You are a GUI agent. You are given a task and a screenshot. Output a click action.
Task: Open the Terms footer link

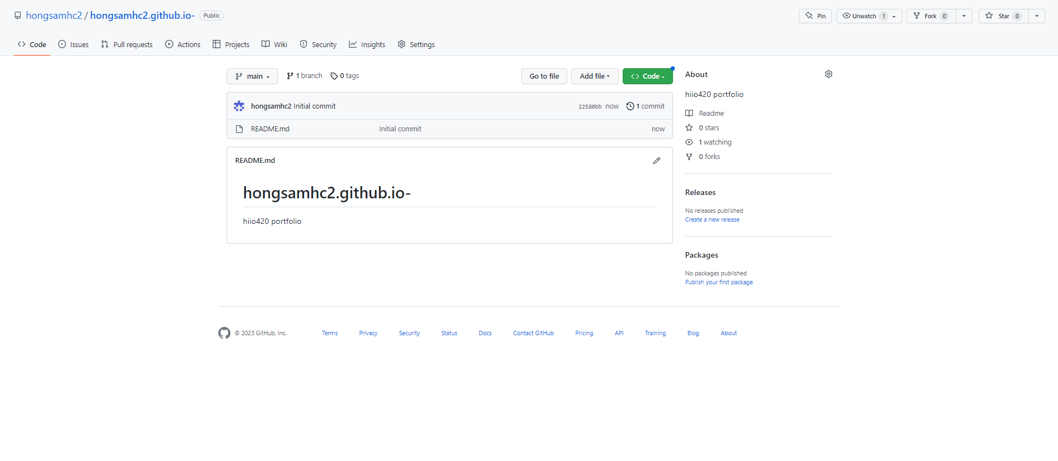point(330,333)
